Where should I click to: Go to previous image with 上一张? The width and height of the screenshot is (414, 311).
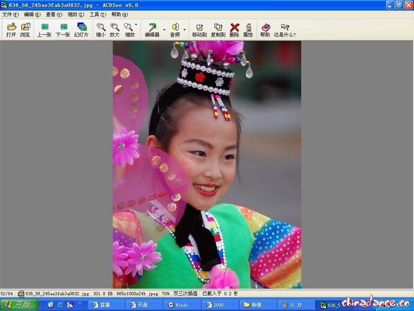pyautogui.click(x=44, y=30)
